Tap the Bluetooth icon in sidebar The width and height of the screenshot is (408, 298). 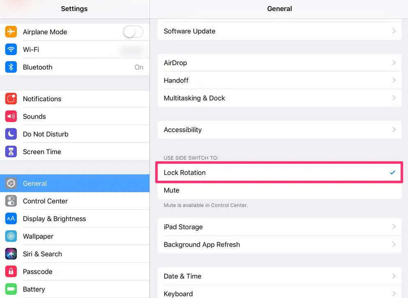11,67
